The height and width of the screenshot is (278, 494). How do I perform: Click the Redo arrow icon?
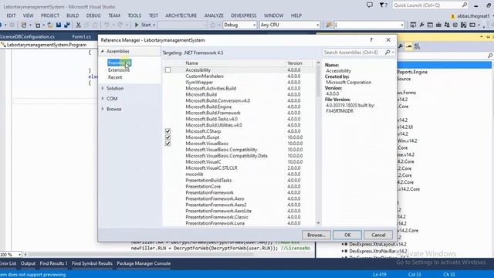120,25
